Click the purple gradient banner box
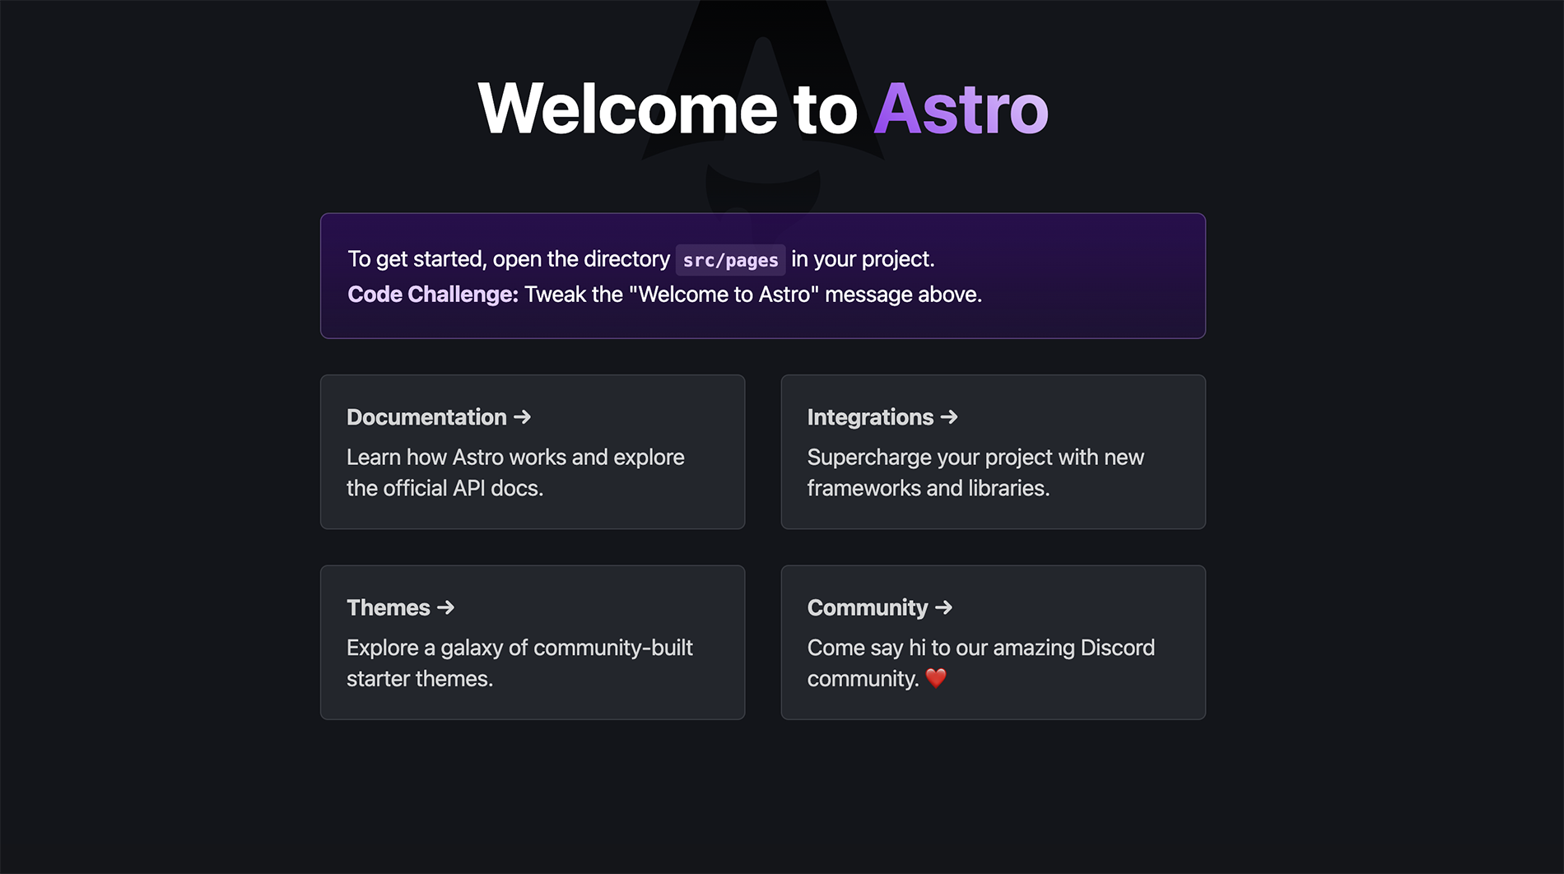Viewport: 1564px width, 874px height. tap(762, 276)
